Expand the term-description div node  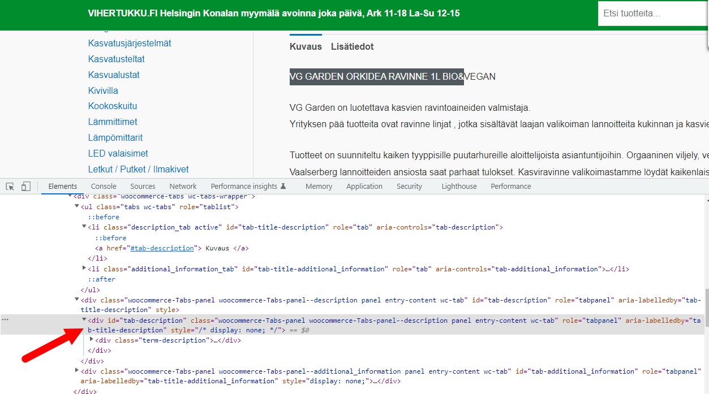coord(92,340)
